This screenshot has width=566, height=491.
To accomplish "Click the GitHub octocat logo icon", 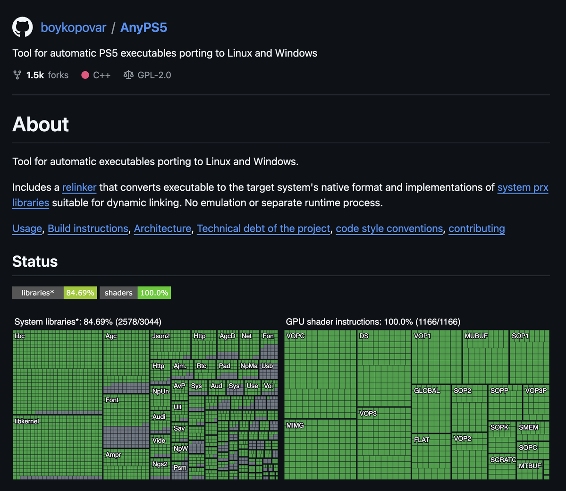I will click(22, 27).
